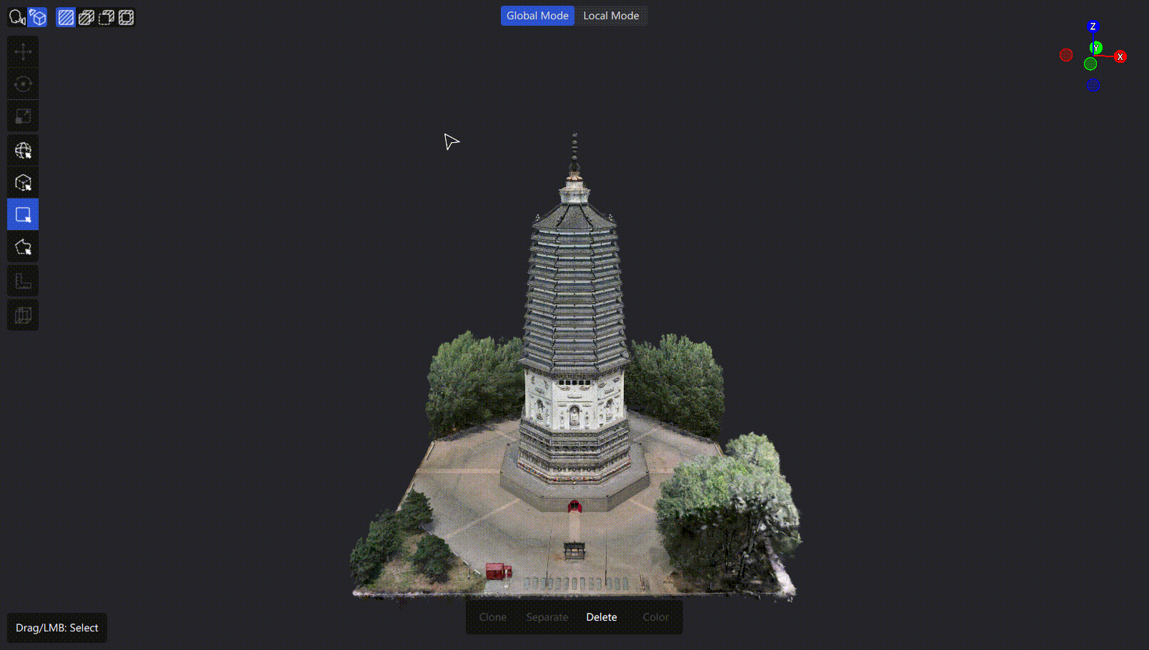
Task: Choose the globe select-all tool
Action: [x=23, y=150]
